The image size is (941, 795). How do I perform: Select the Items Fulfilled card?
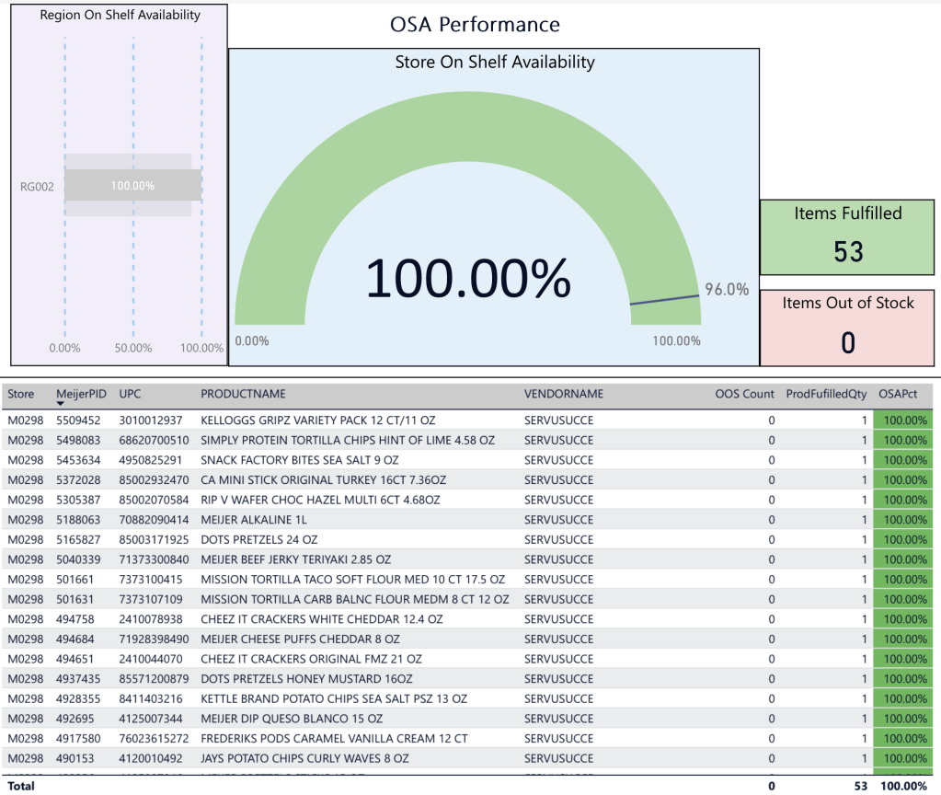(x=847, y=237)
